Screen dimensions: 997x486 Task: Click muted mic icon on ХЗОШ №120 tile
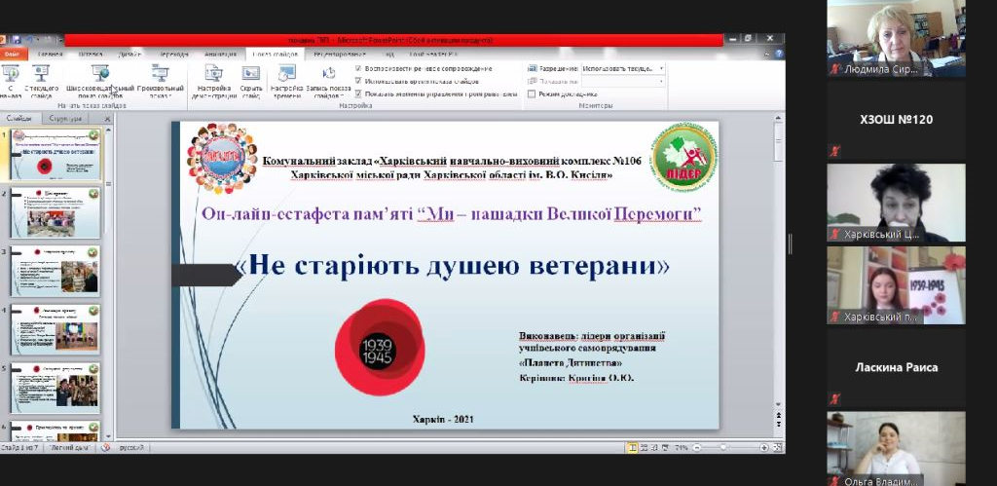(834, 151)
